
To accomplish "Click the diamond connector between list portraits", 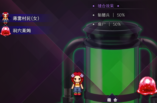I will pos(5,25).
